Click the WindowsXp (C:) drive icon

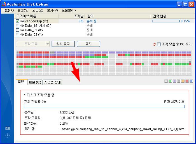[x=22, y=21]
